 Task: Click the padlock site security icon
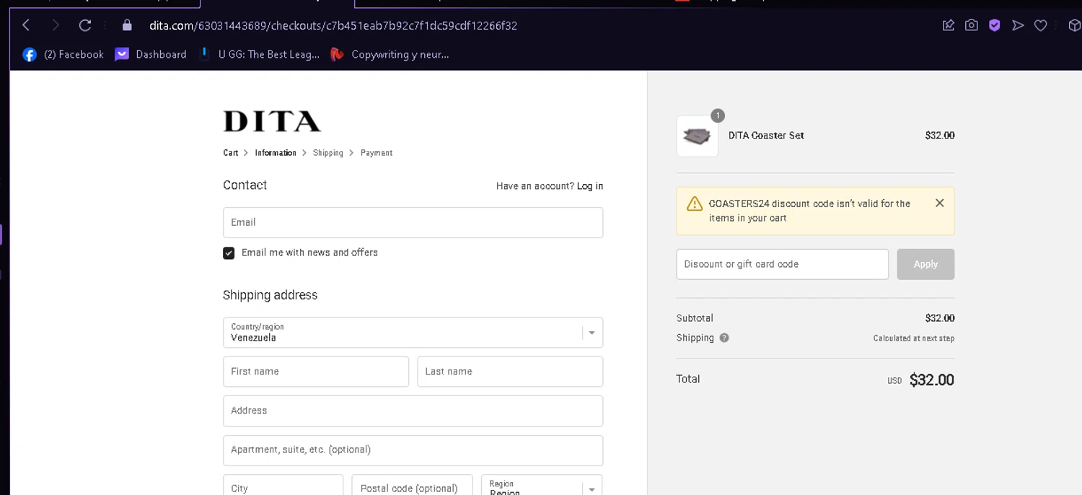click(x=128, y=25)
